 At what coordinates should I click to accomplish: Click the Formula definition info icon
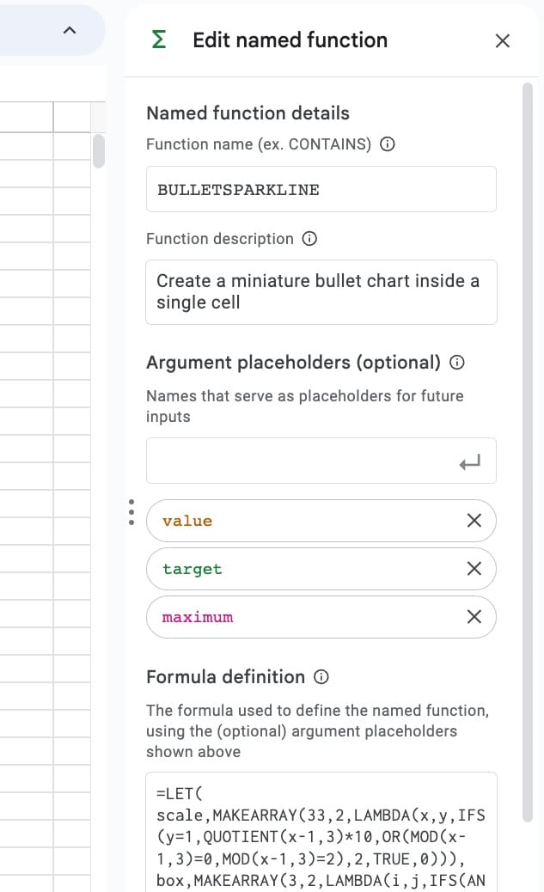coord(321,676)
